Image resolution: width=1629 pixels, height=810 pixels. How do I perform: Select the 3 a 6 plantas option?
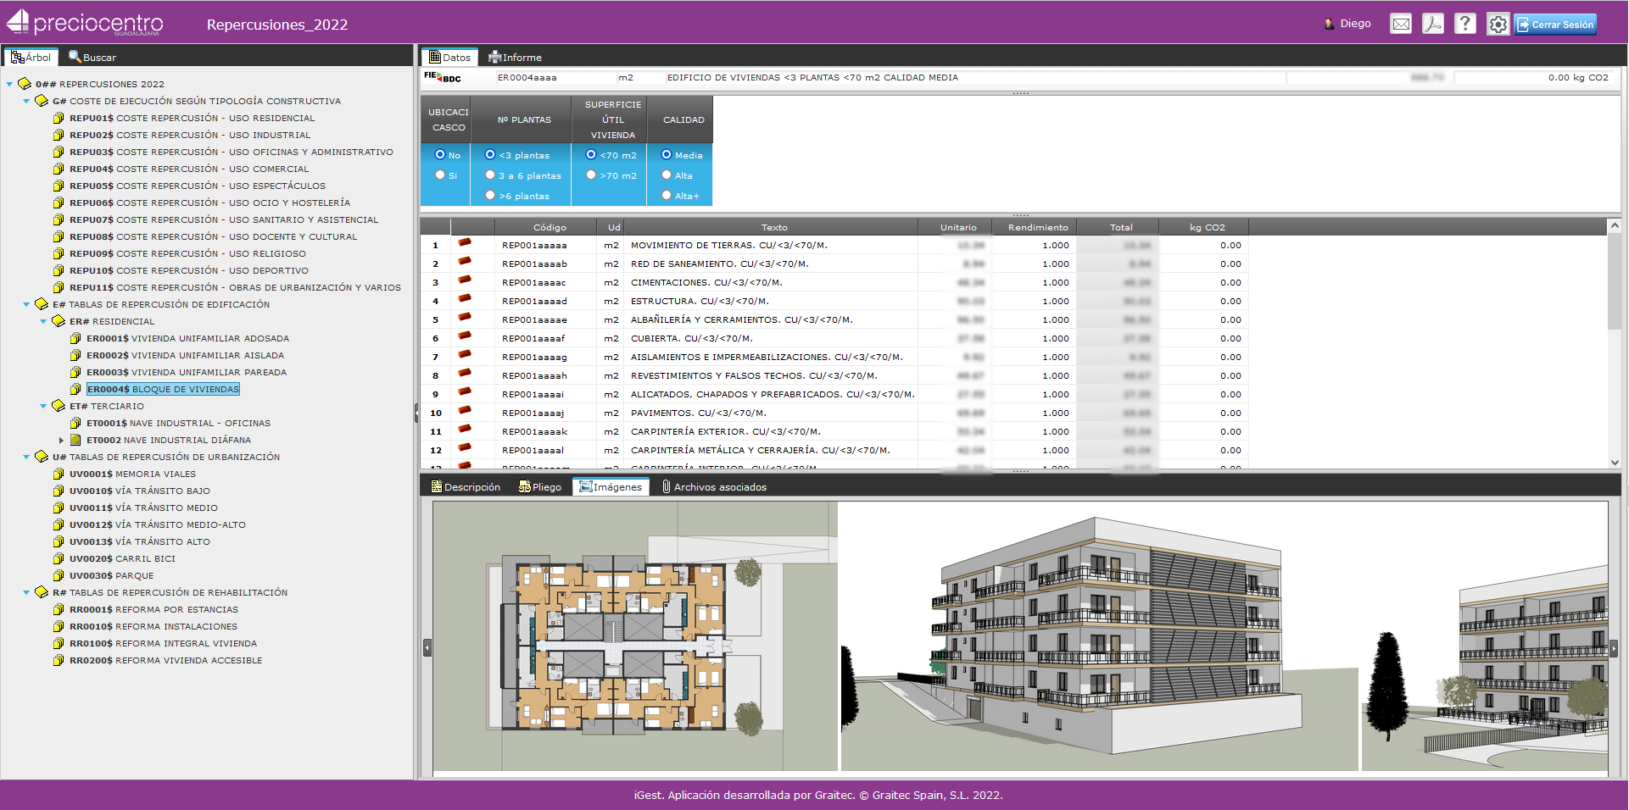(x=490, y=175)
